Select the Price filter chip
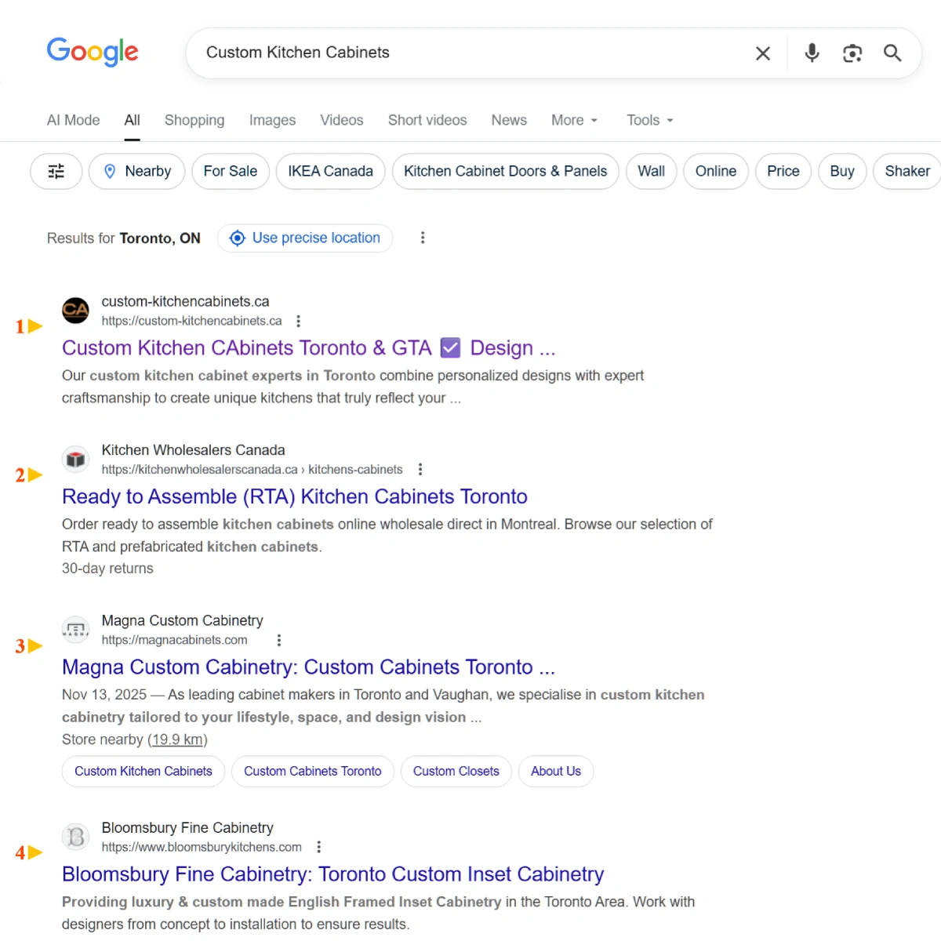The height and width of the screenshot is (941, 941). (x=783, y=171)
